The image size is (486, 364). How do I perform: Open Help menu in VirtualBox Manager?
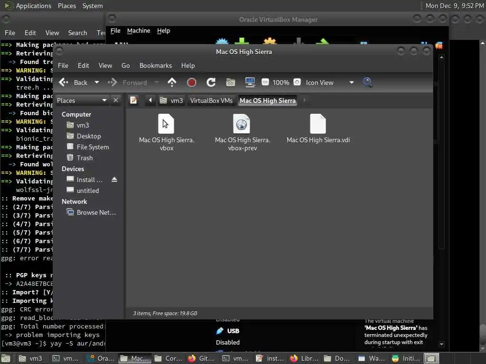point(163,31)
